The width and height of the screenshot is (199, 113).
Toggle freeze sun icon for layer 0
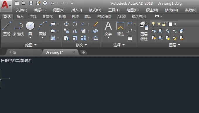[159, 24]
